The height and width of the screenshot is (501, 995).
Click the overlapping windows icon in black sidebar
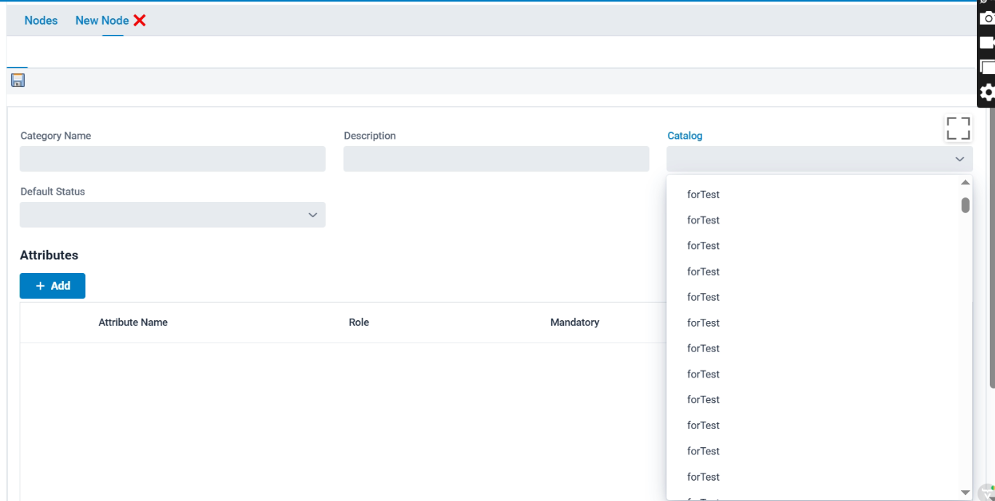coord(987,68)
